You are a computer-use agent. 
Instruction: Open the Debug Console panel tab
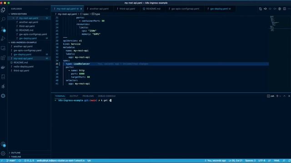tap(107, 96)
